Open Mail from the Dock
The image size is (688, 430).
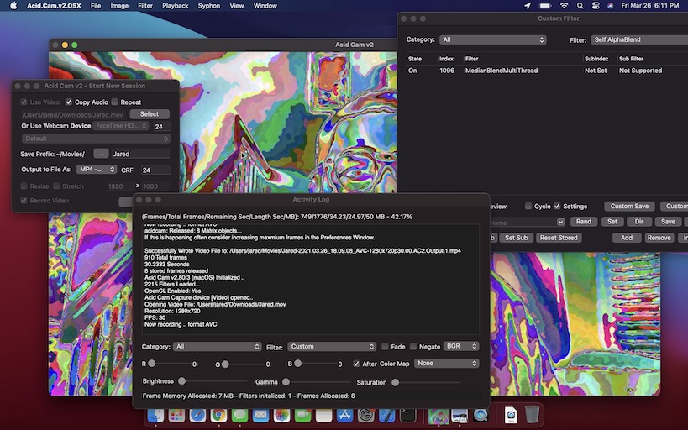[x=260, y=415]
